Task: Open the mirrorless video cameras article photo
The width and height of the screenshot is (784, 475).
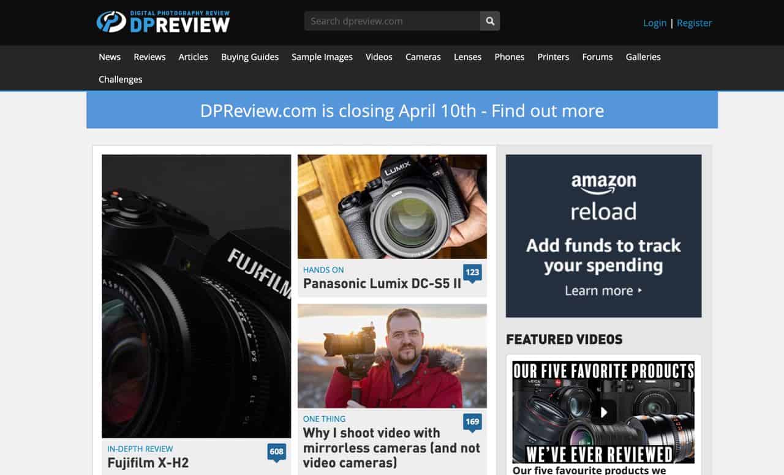Action: click(x=392, y=356)
